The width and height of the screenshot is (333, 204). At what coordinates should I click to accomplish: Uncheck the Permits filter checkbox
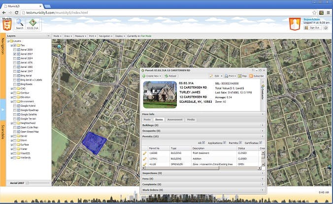click(240, 143)
